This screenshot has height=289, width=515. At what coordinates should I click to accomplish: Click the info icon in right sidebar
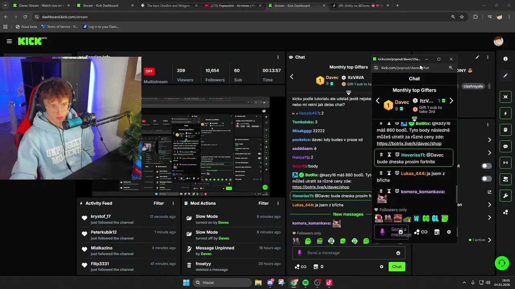pos(505,59)
